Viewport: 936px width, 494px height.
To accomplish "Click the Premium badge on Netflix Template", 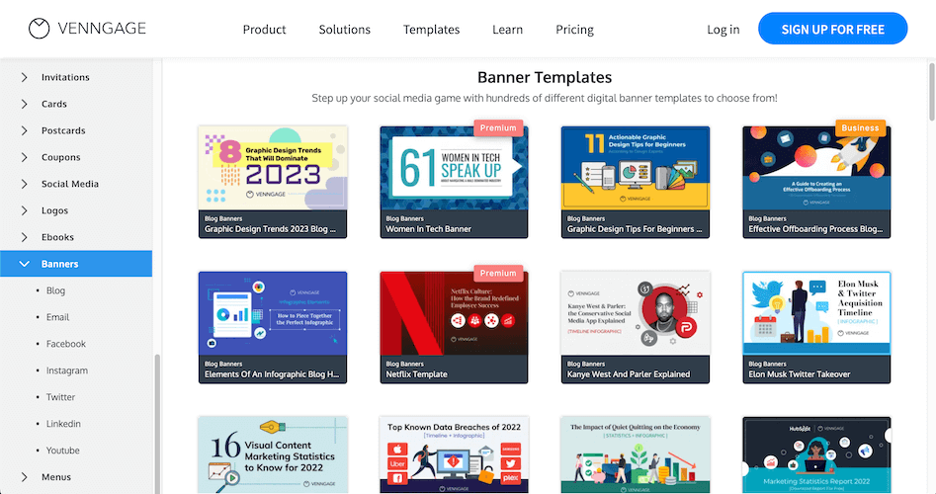I will coord(498,273).
